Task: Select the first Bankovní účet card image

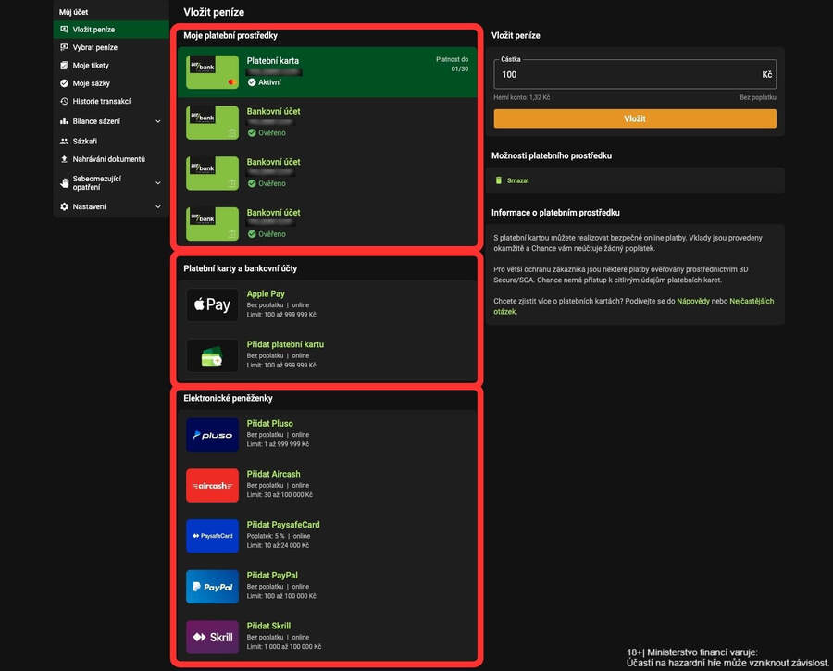Action: 213,123
